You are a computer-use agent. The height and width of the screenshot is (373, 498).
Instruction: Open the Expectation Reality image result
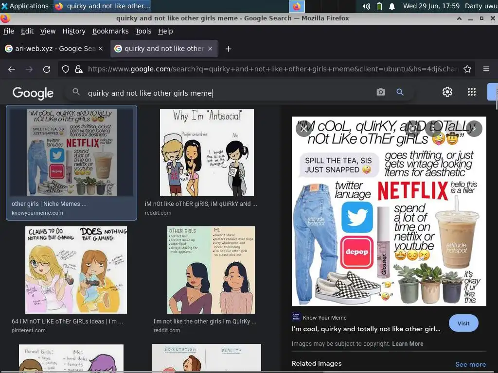(206, 358)
